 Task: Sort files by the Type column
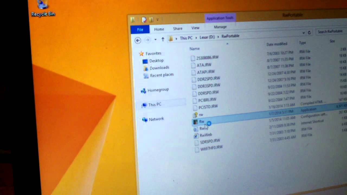[303, 43]
